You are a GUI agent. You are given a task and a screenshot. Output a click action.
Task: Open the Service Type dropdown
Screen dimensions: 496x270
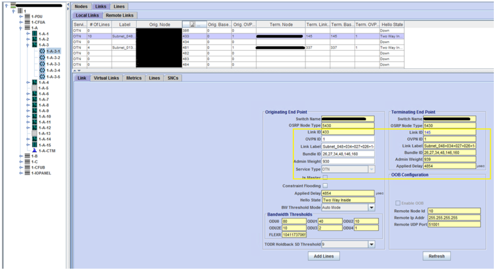[x=372, y=169]
